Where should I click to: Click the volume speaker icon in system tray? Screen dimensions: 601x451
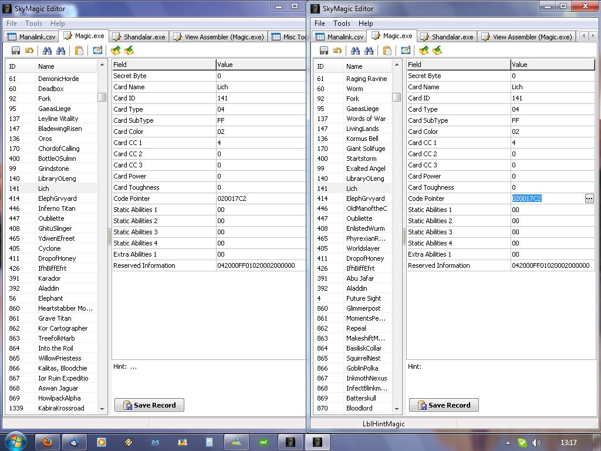point(536,442)
